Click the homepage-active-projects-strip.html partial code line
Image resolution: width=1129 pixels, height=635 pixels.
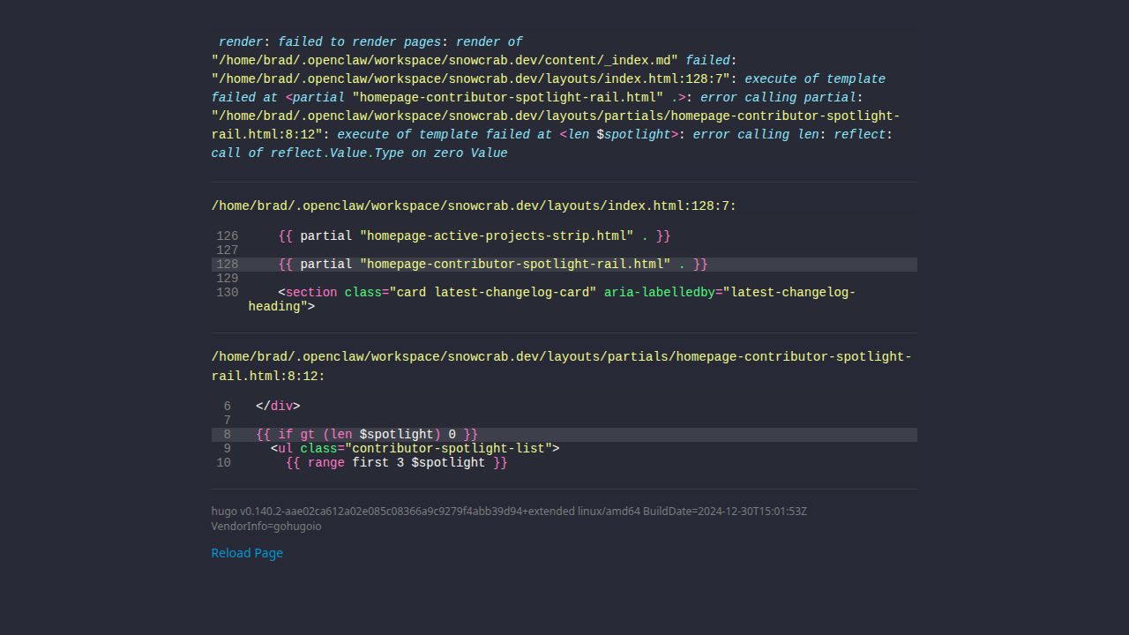pyautogui.click(x=474, y=236)
